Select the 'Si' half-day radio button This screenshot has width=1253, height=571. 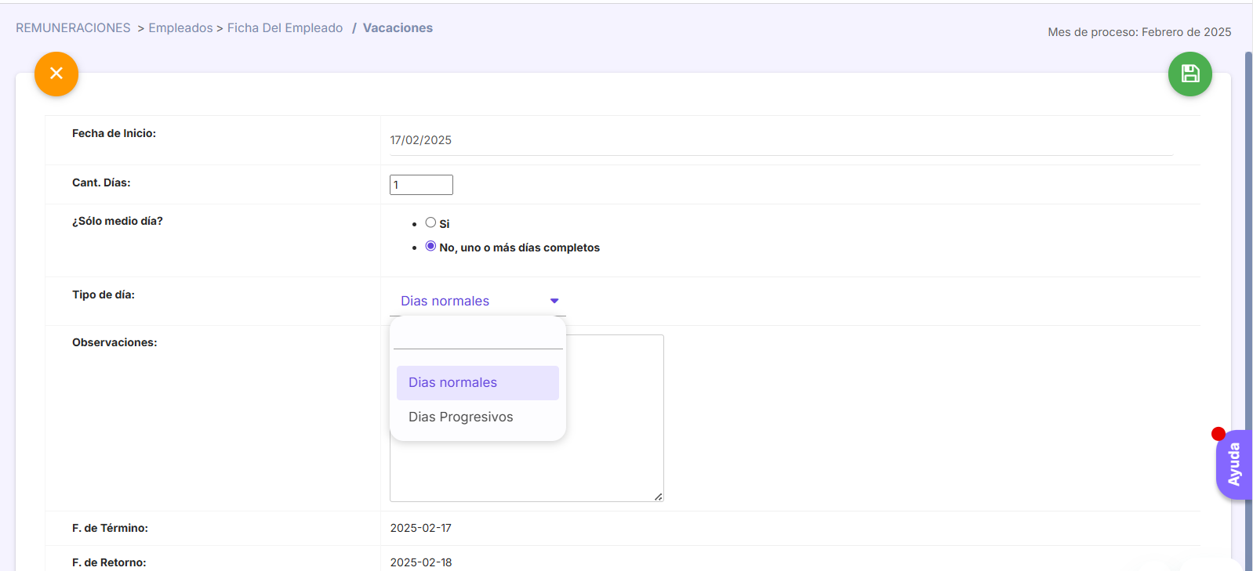(x=430, y=223)
